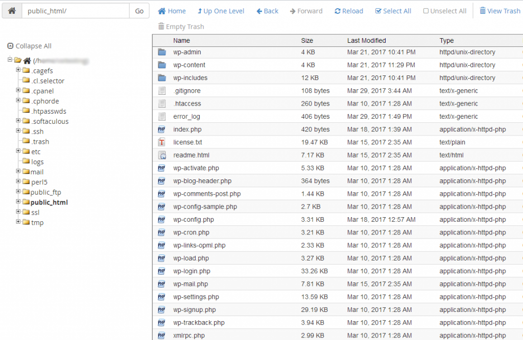Click the .trash folder icon in tree
The width and height of the screenshot is (523, 340).
(26, 141)
